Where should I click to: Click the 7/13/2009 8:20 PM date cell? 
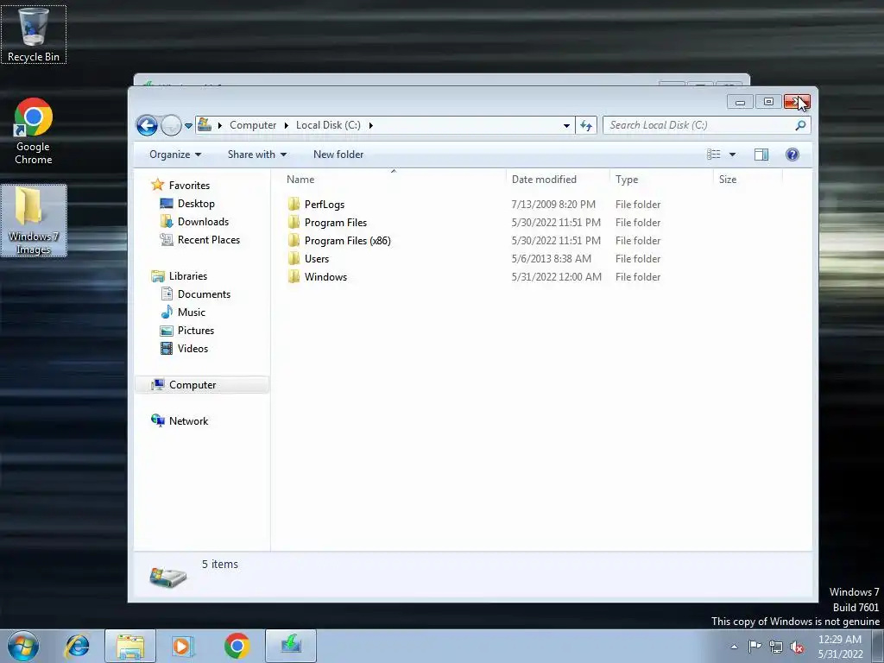click(x=553, y=205)
